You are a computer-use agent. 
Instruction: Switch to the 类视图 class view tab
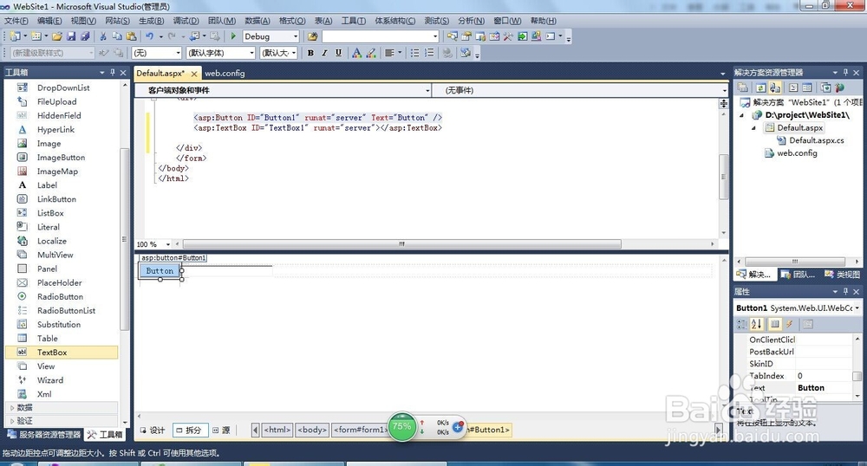tap(842, 275)
